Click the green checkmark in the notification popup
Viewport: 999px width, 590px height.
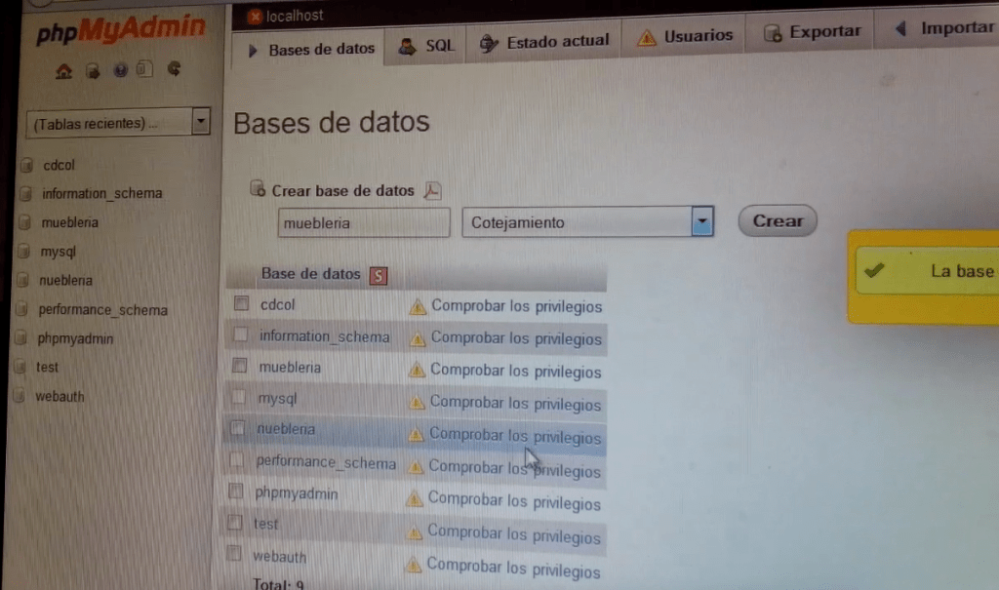click(x=873, y=270)
